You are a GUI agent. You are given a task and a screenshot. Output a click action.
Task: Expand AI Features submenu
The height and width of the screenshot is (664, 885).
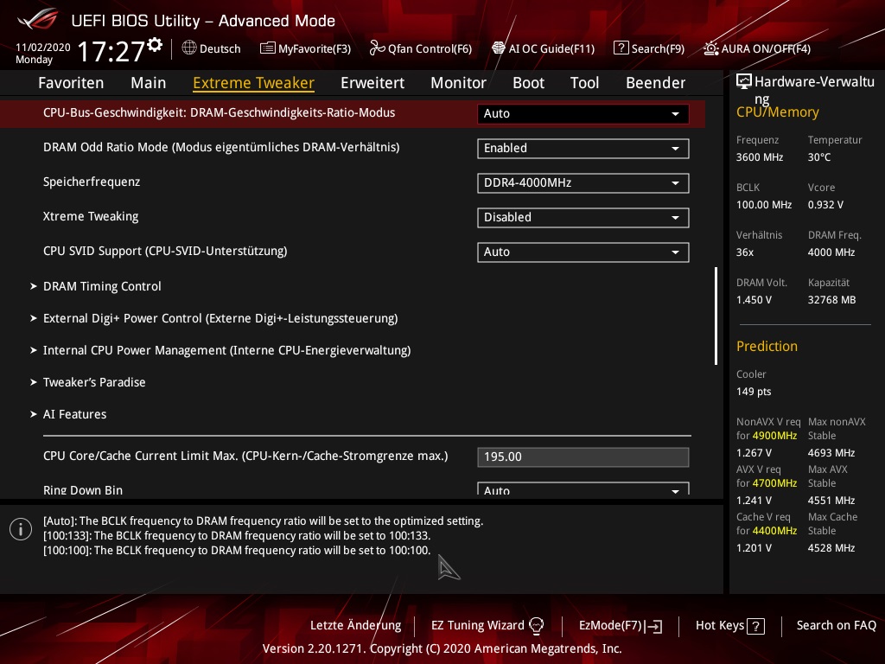tap(74, 414)
